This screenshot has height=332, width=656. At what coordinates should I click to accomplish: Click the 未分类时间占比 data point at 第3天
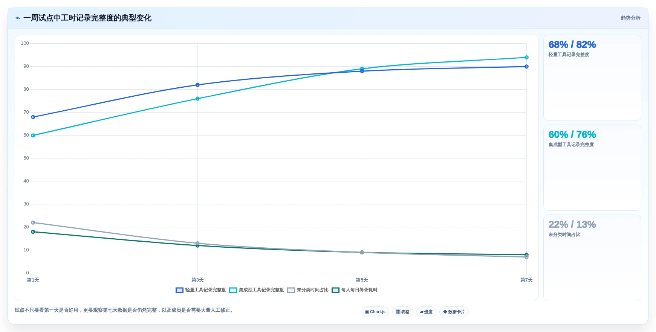tap(197, 243)
